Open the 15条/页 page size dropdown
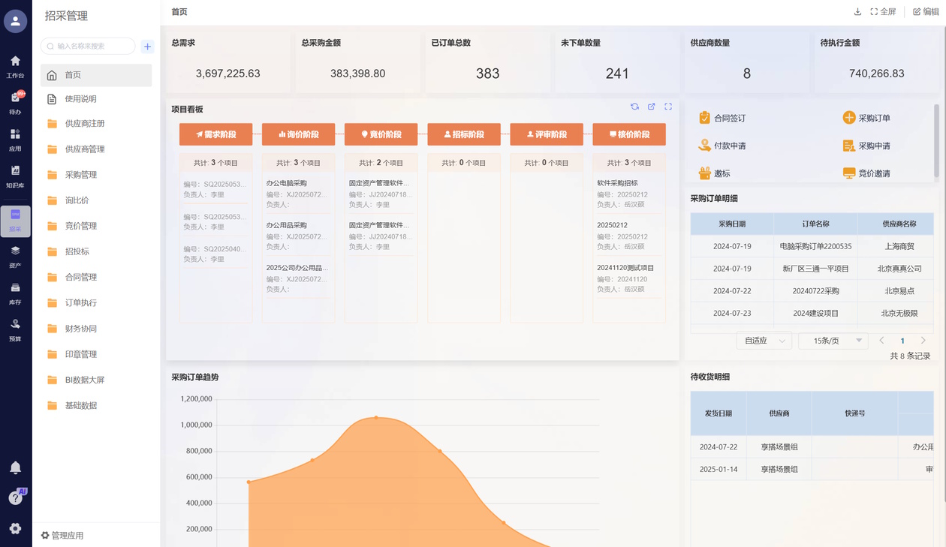Viewport: 946px width, 547px height. point(833,341)
